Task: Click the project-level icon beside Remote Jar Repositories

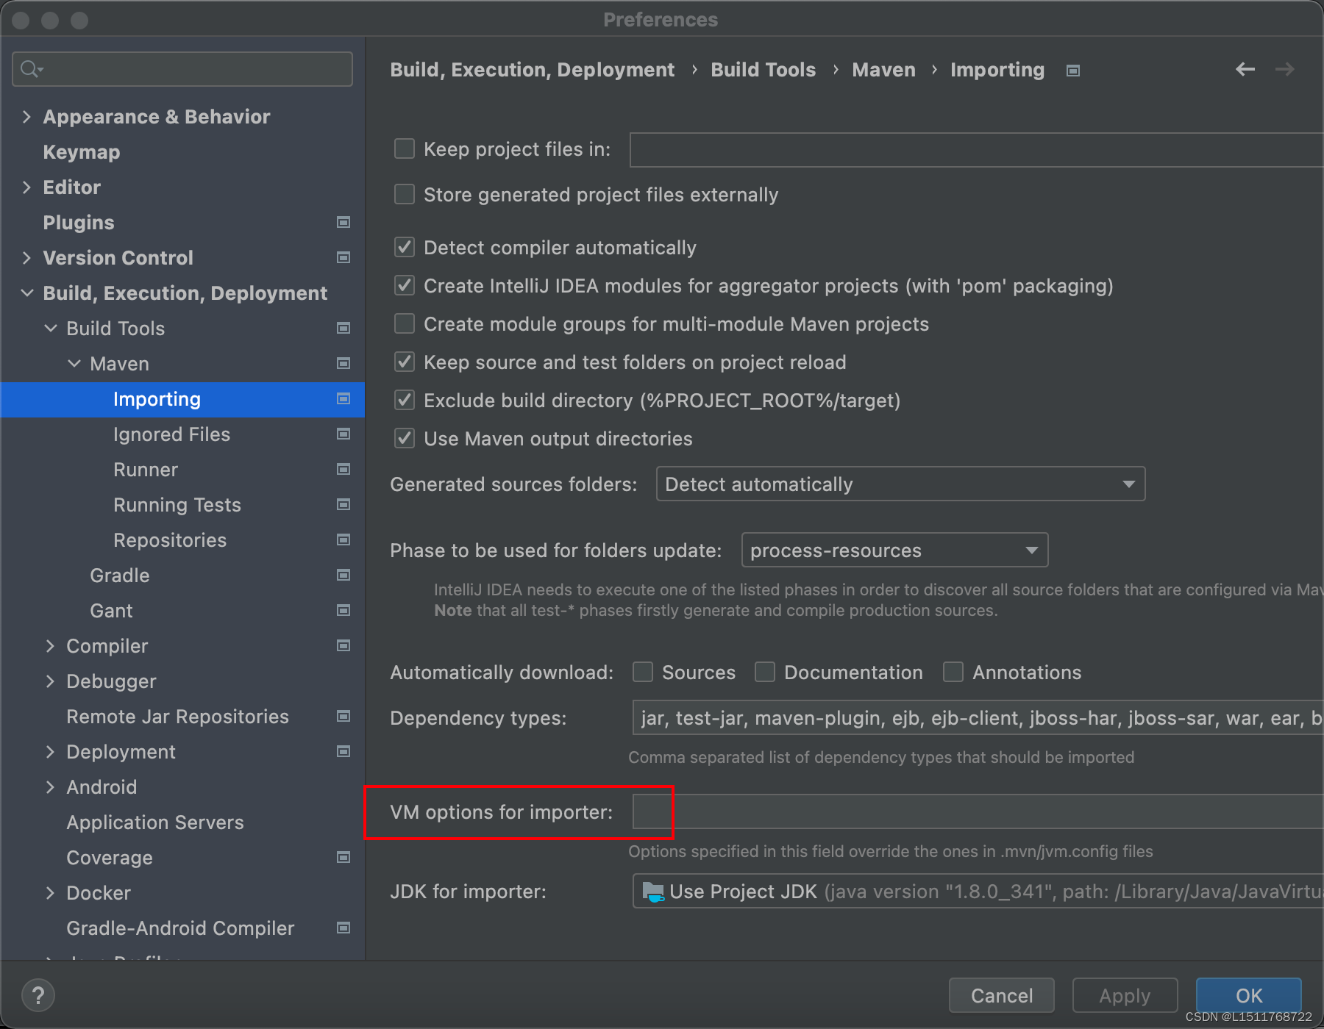Action: [343, 716]
